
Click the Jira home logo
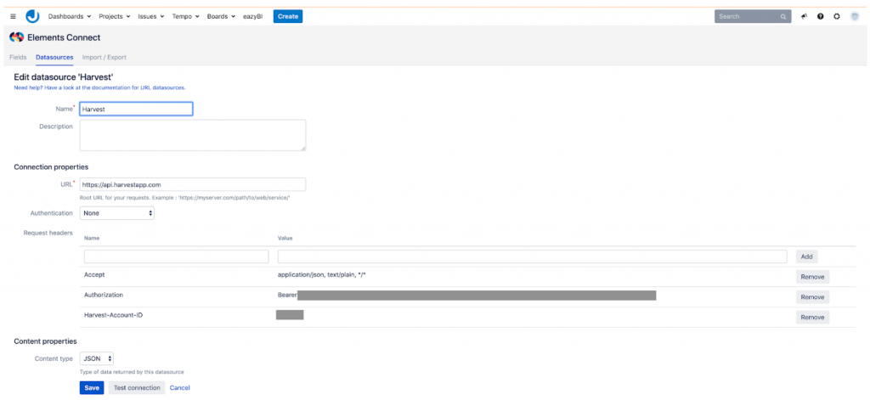tap(33, 16)
